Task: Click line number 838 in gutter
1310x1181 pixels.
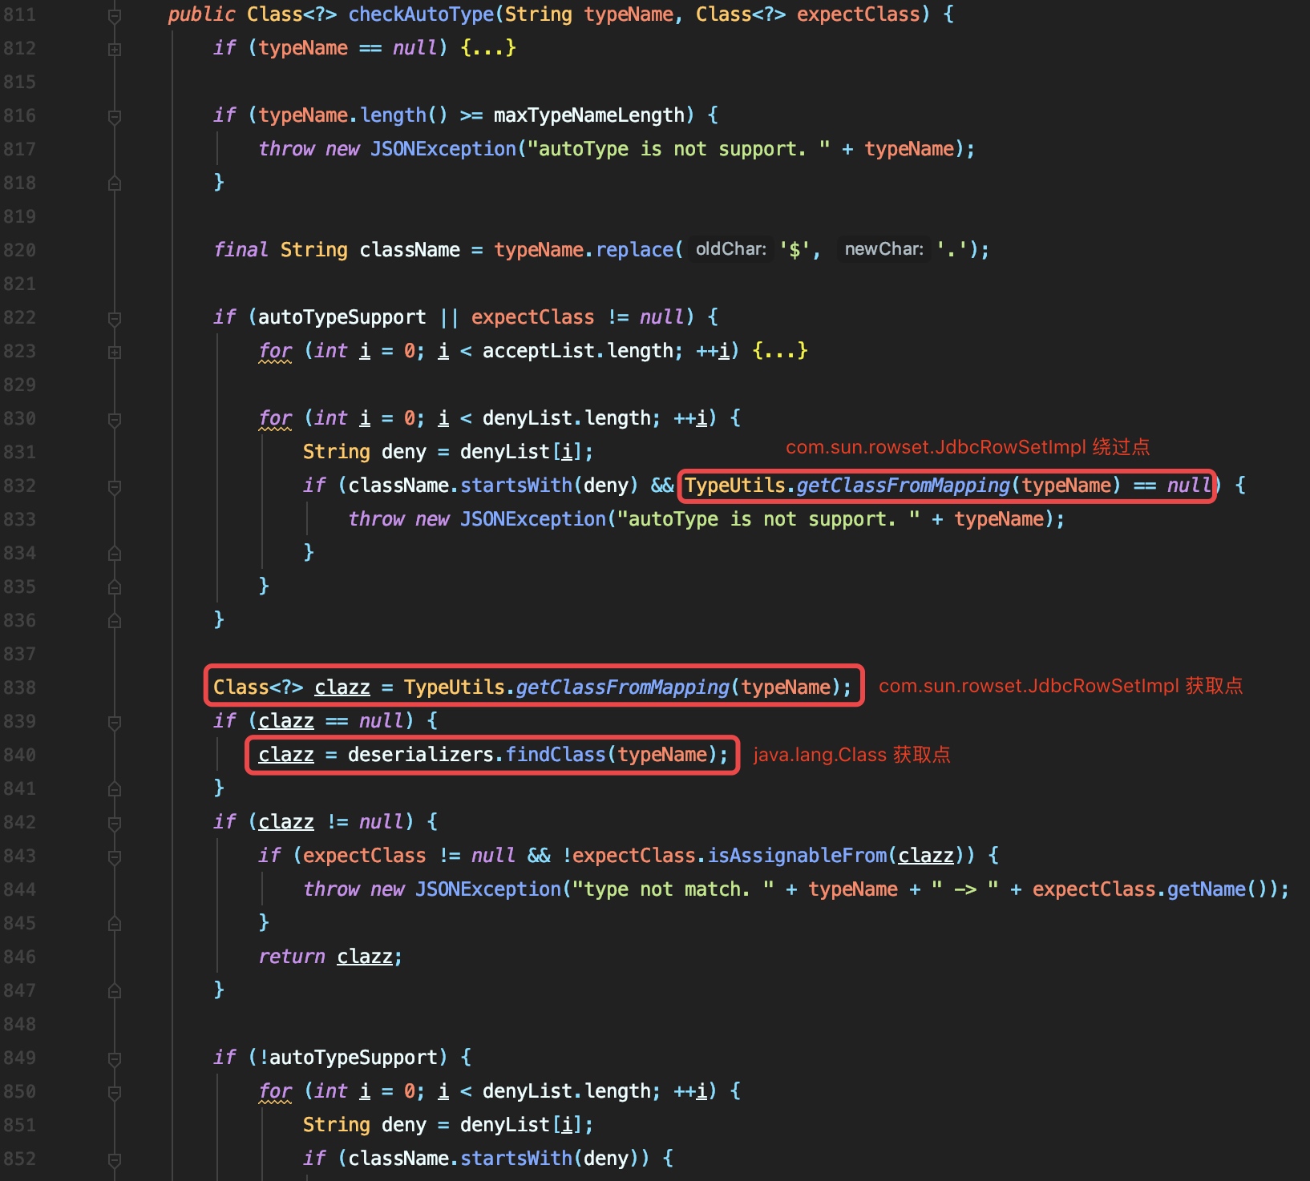Action: pos(19,687)
